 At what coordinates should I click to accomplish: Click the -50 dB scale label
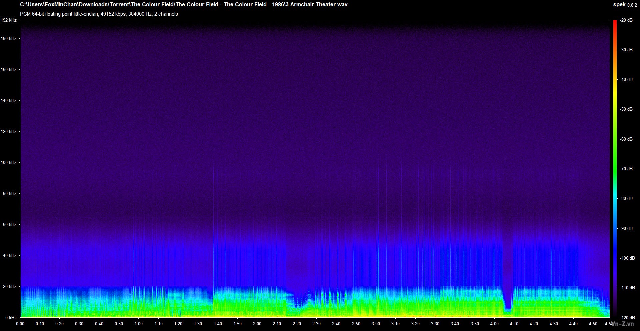[x=626, y=109]
